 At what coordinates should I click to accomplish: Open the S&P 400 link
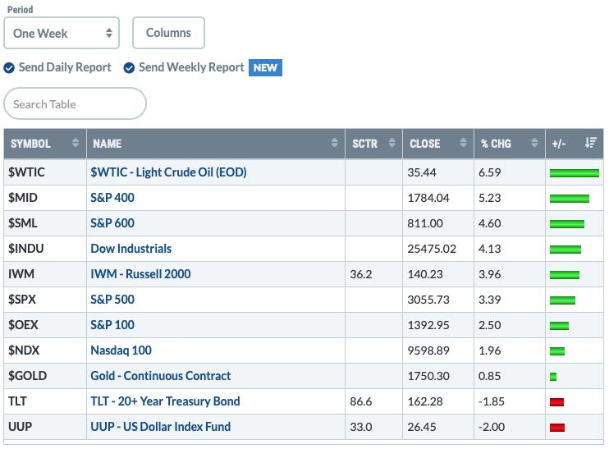[112, 198]
